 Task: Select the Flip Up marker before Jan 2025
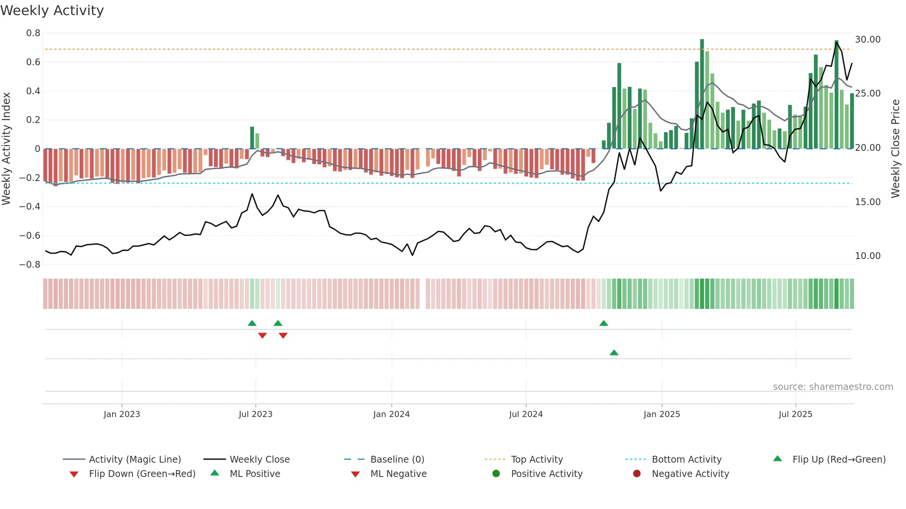pos(604,323)
